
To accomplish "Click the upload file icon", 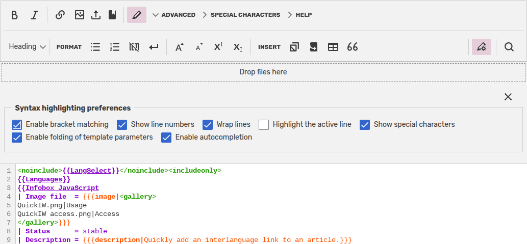I will click(96, 15).
